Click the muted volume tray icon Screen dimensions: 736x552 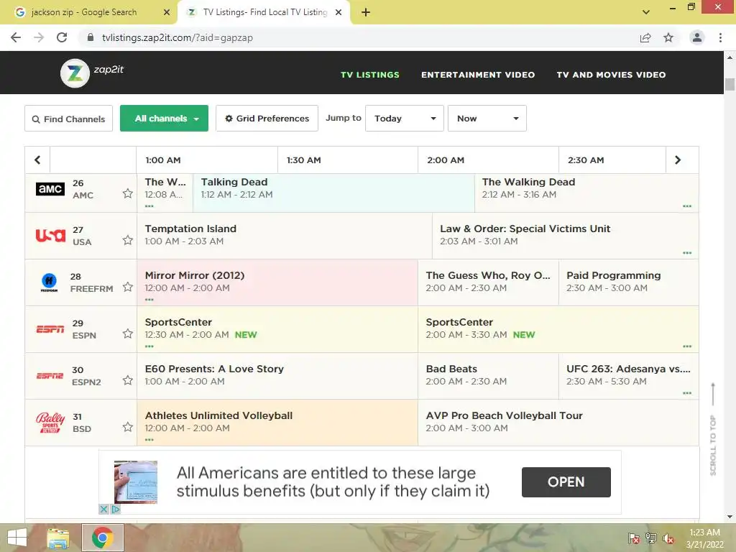tap(668, 538)
